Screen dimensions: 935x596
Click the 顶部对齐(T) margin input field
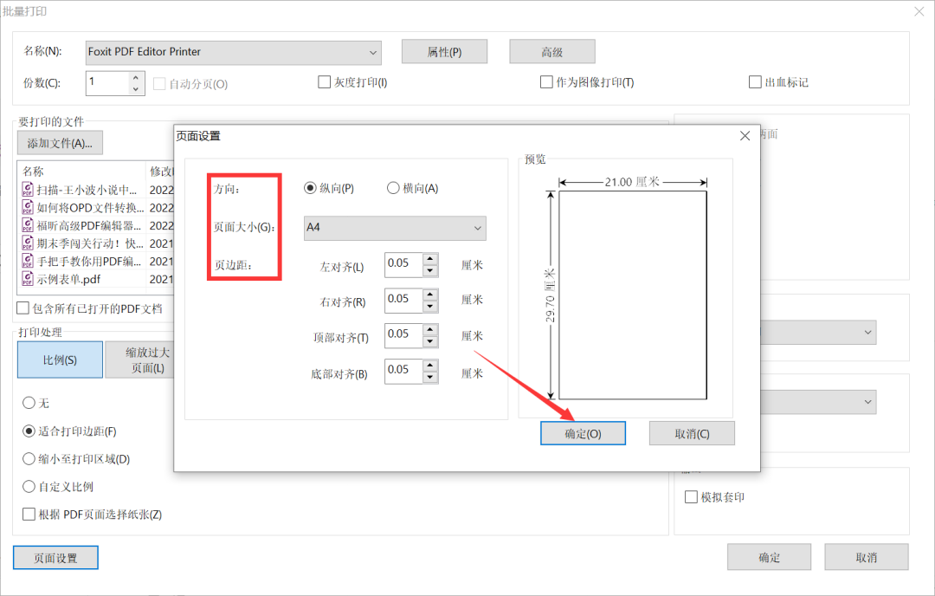click(403, 336)
